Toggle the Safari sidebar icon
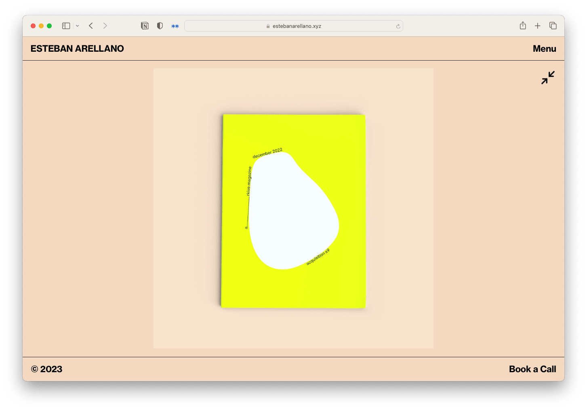Viewport: 587px width, 411px height. pos(66,26)
